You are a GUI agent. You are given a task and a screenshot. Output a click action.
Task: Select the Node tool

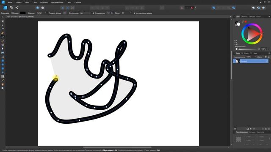(x=3, y=25)
